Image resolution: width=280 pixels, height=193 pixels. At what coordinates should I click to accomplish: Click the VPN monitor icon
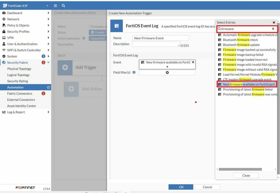(x=4, y=38)
